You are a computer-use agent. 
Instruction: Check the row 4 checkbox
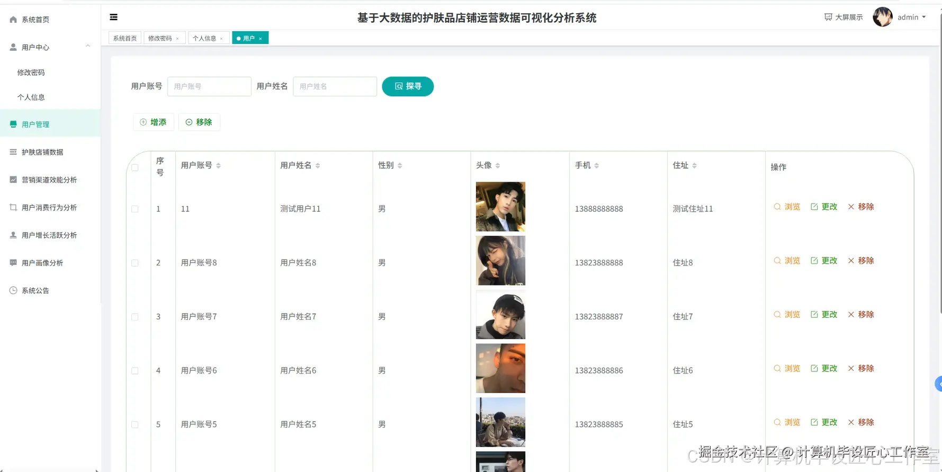[x=135, y=371]
